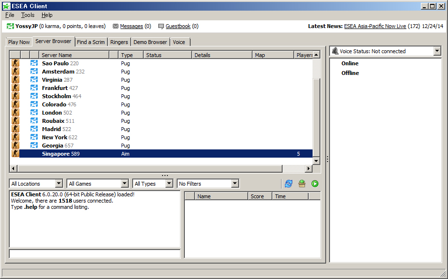Click the Counter-Strike icon on Sao Paulo row

click(x=15, y=63)
